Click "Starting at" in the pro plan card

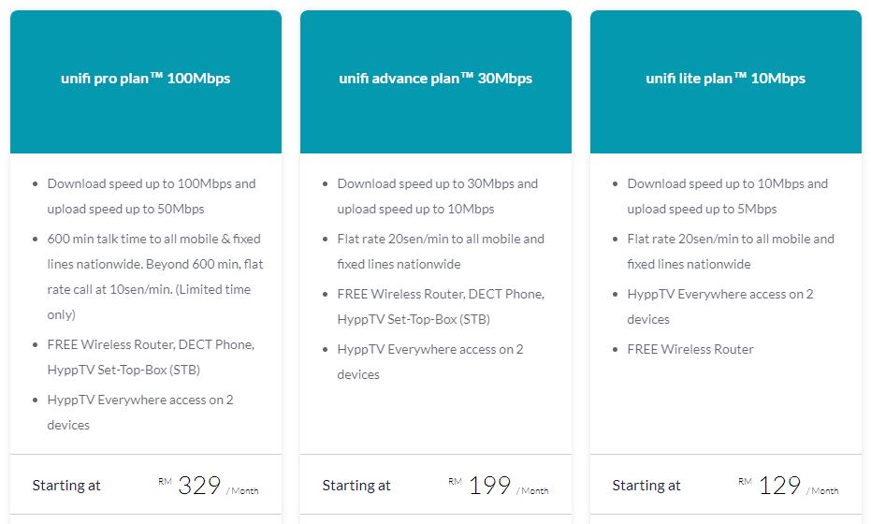(x=66, y=486)
